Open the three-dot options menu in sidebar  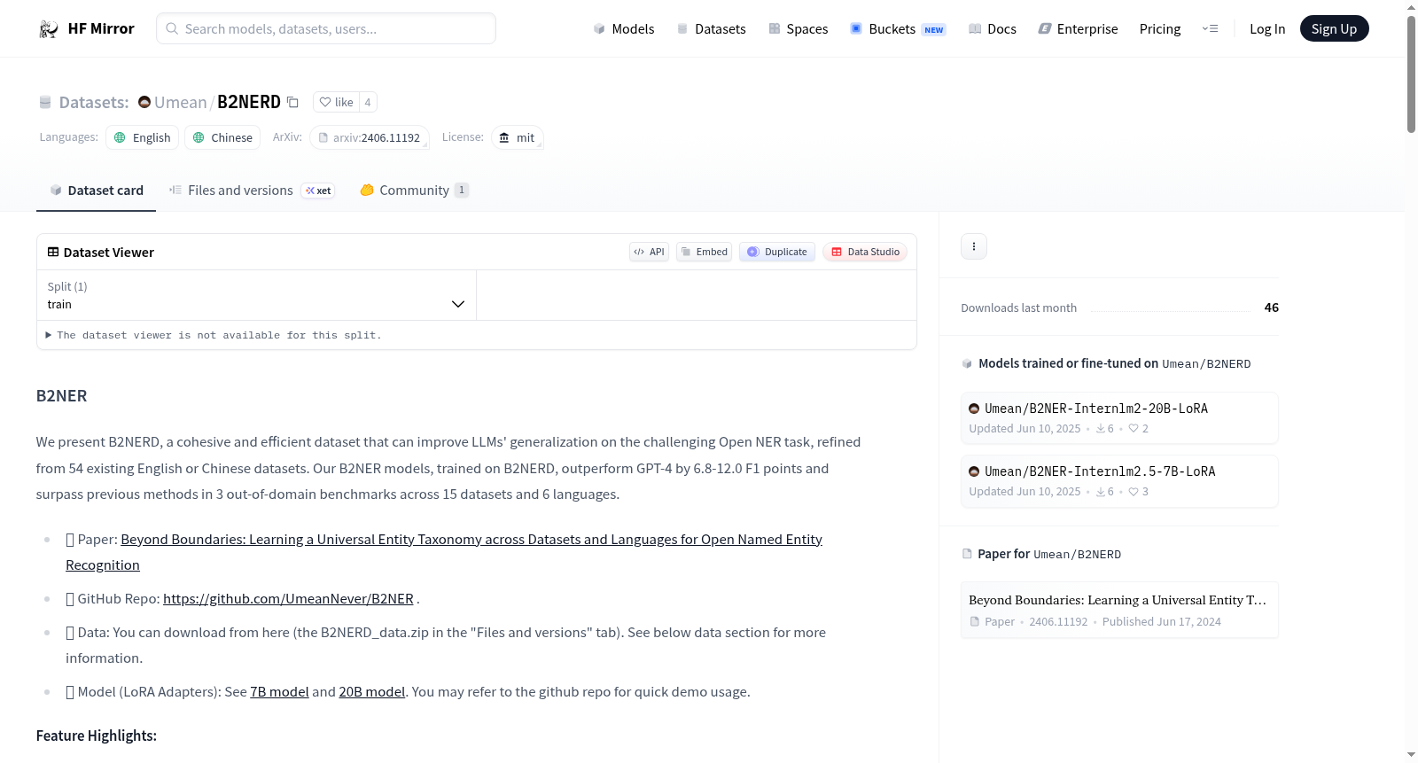click(x=974, y=246)
